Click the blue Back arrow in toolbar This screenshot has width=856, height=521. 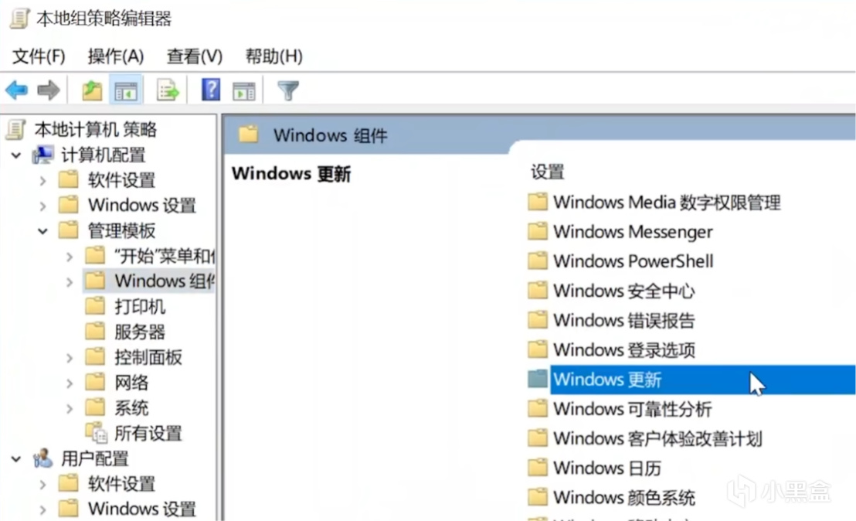click(16, 90)
